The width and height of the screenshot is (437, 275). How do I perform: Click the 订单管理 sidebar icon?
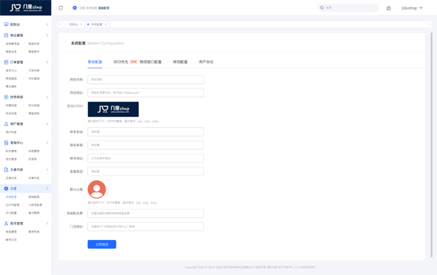pos(6,62)
